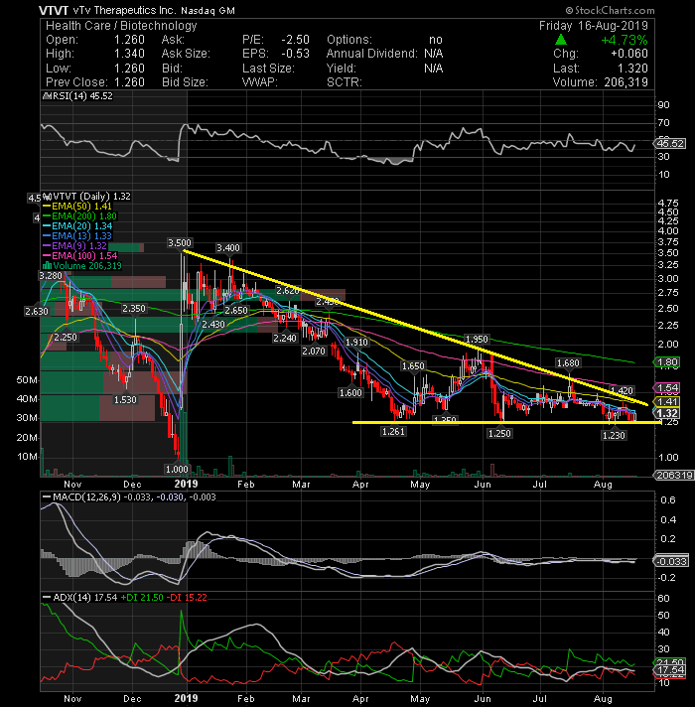Image resolution: width=695 pixels, height=707 pixels.
Task: Click the 3.500 peak price label
Action: [180, 243]
